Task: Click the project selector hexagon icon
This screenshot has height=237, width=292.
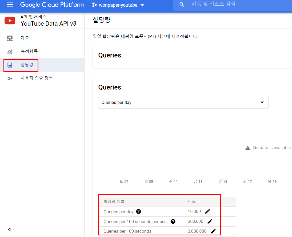Action: [x=94, y=5]
